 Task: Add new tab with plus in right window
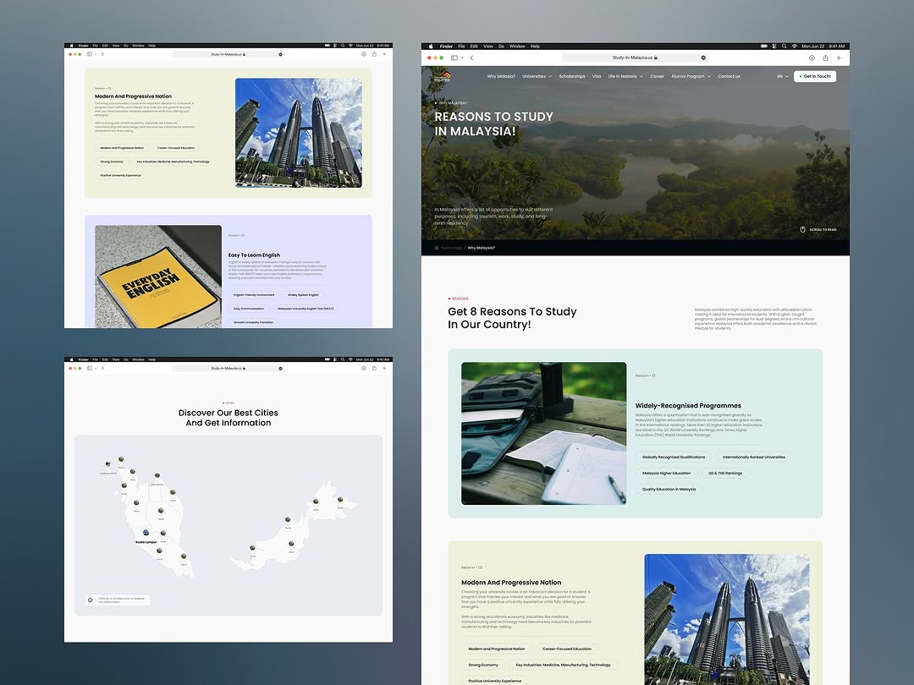[x=839, y=58]
